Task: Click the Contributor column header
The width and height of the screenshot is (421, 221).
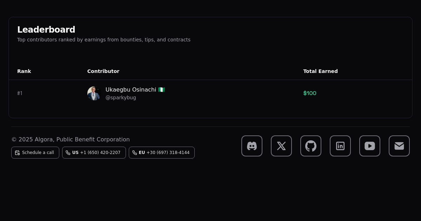Action: tap(103, 71)
